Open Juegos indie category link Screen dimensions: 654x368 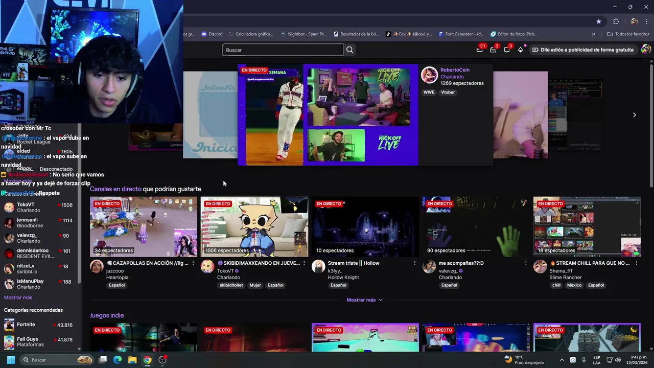pyautogui.click(x=107, y=315)
